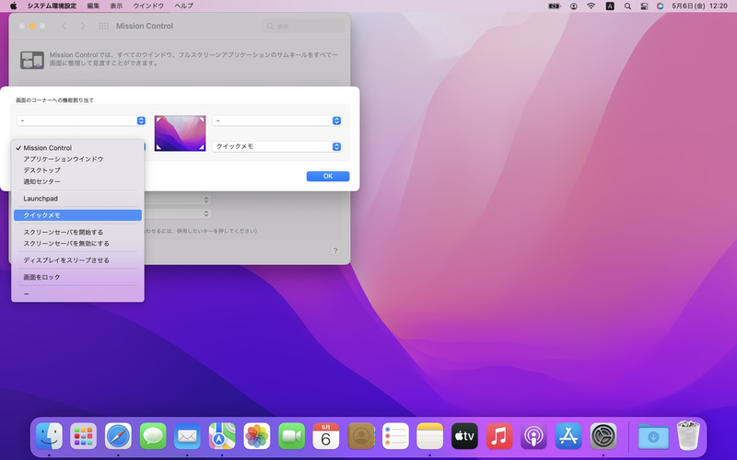Image resolution: width=737 pixels, height=460 pixels.
Task: Open the 表示 menu
Action: coord(116,6)
